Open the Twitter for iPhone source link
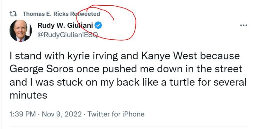The image size is (253, 129). click(x=116, y=114)
